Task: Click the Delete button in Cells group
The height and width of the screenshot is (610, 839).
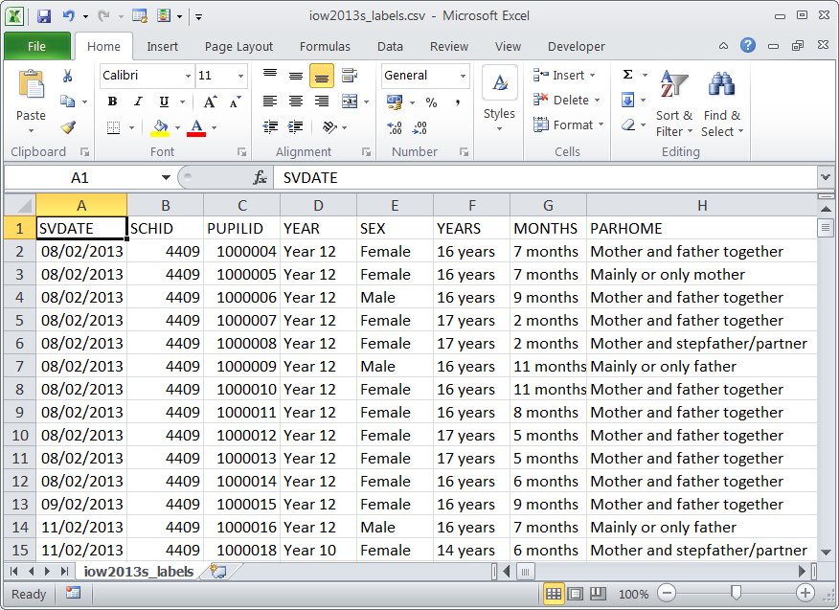Action: click(x=567, y=100)
